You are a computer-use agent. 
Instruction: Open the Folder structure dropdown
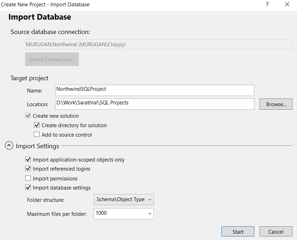coord(124,199)
